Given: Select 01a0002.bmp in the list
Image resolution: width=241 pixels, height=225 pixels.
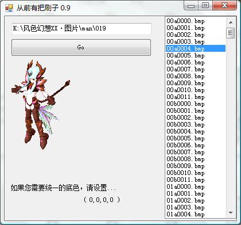Looking at the screenshot, I should (x=196, y=200).
